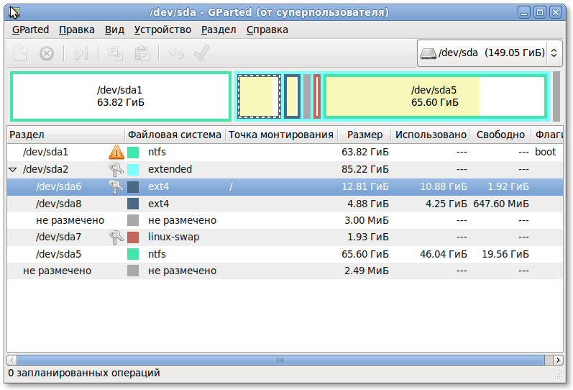573x390 pixels.
Task: Click the Resize/Move toolbar icon
Action: [81, 53]
